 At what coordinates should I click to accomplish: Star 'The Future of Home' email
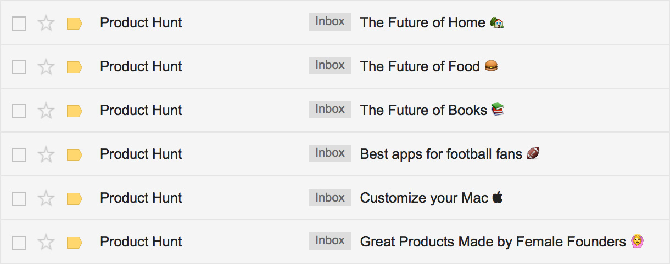[47, 23]
